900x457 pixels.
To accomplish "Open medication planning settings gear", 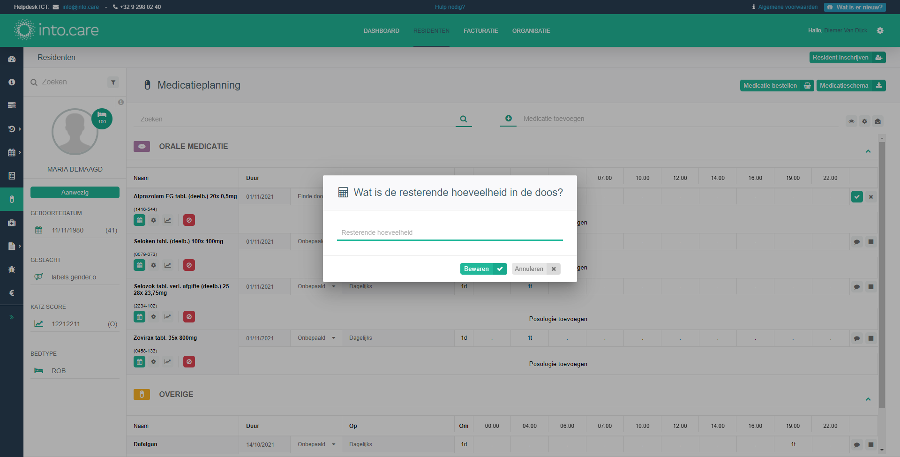I will point(864,121).
